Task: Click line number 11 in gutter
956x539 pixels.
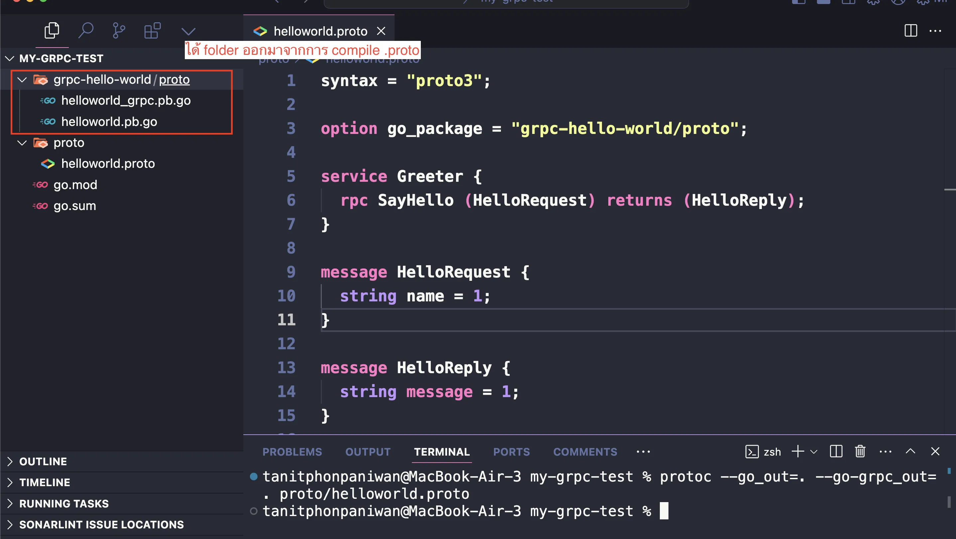Action: (x=286, y=320)
